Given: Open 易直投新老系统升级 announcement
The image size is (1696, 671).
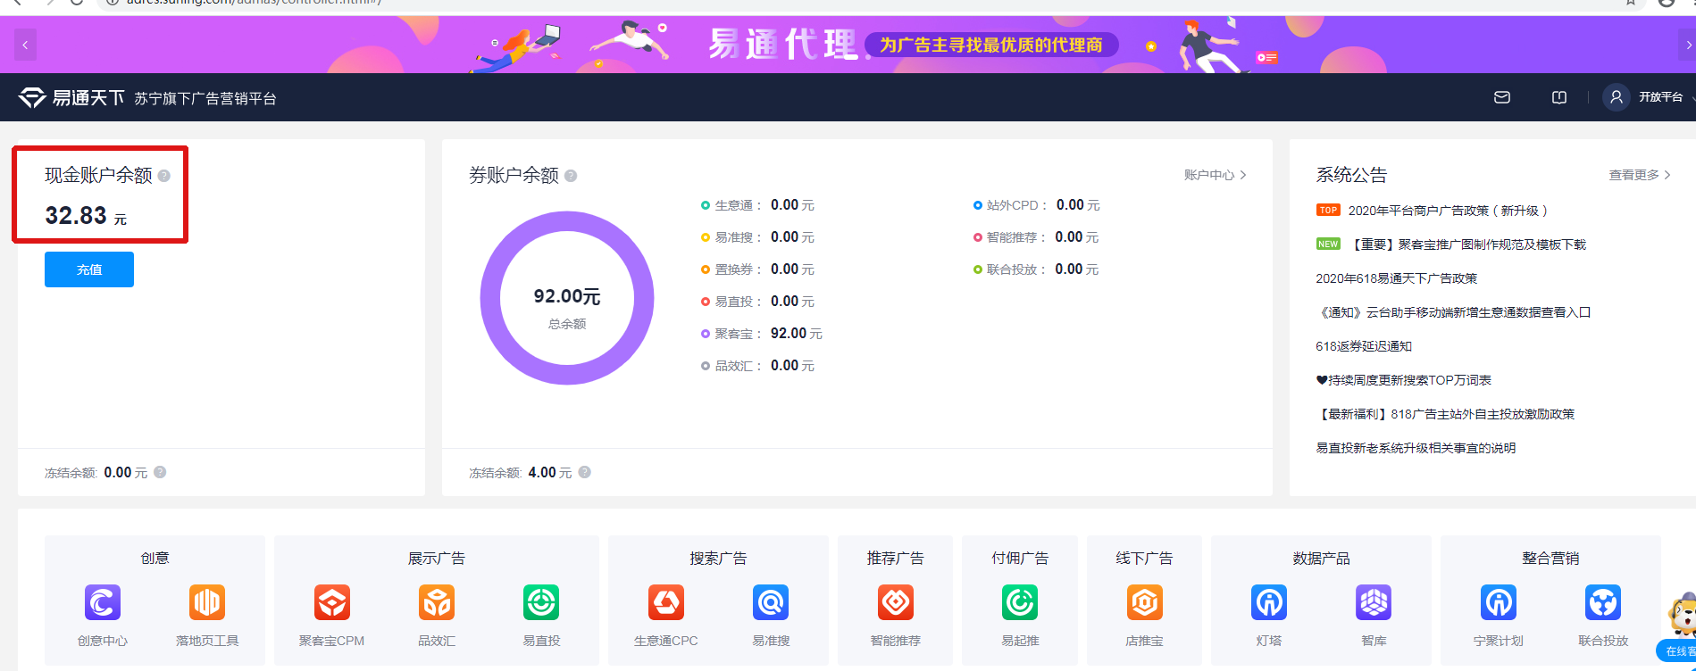Looking at the screenshot, I should [1416, 448].
